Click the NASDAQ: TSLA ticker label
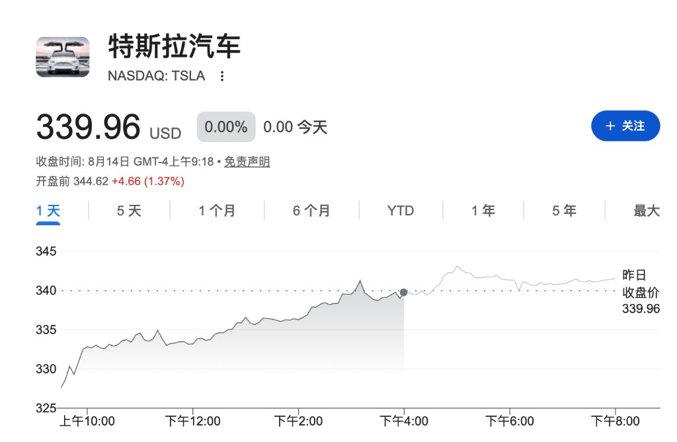The width and height of the screenshot is (677, 442). tap(156, 76)
